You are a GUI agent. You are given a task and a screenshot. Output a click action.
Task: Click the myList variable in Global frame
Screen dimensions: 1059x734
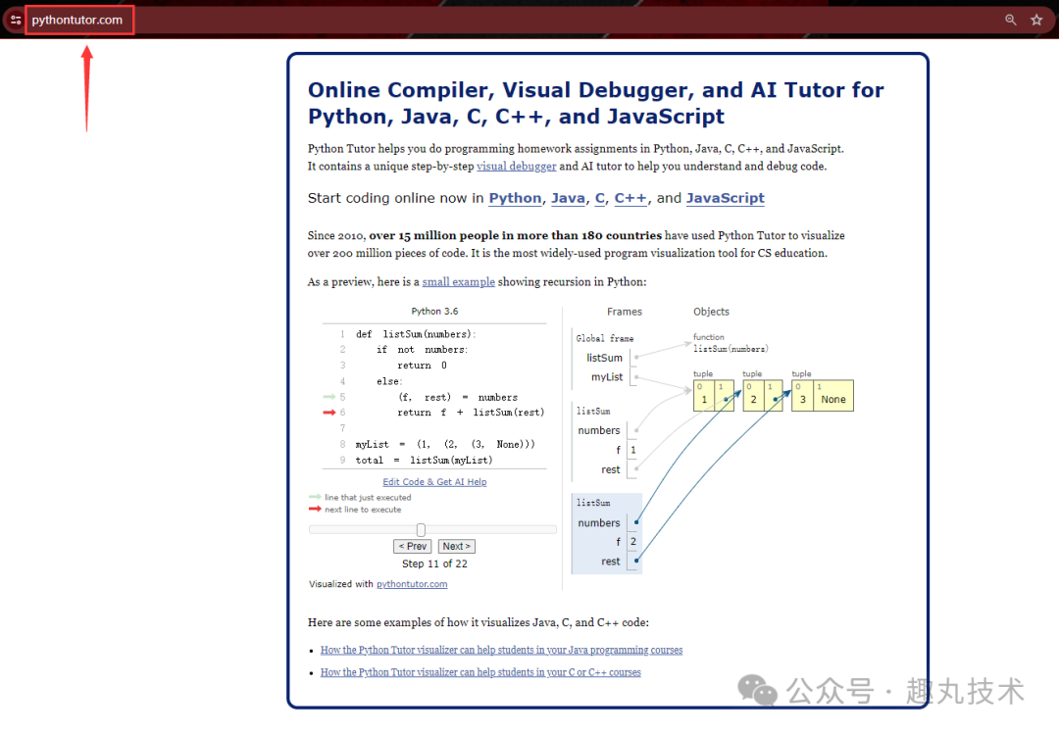point(607,376)
